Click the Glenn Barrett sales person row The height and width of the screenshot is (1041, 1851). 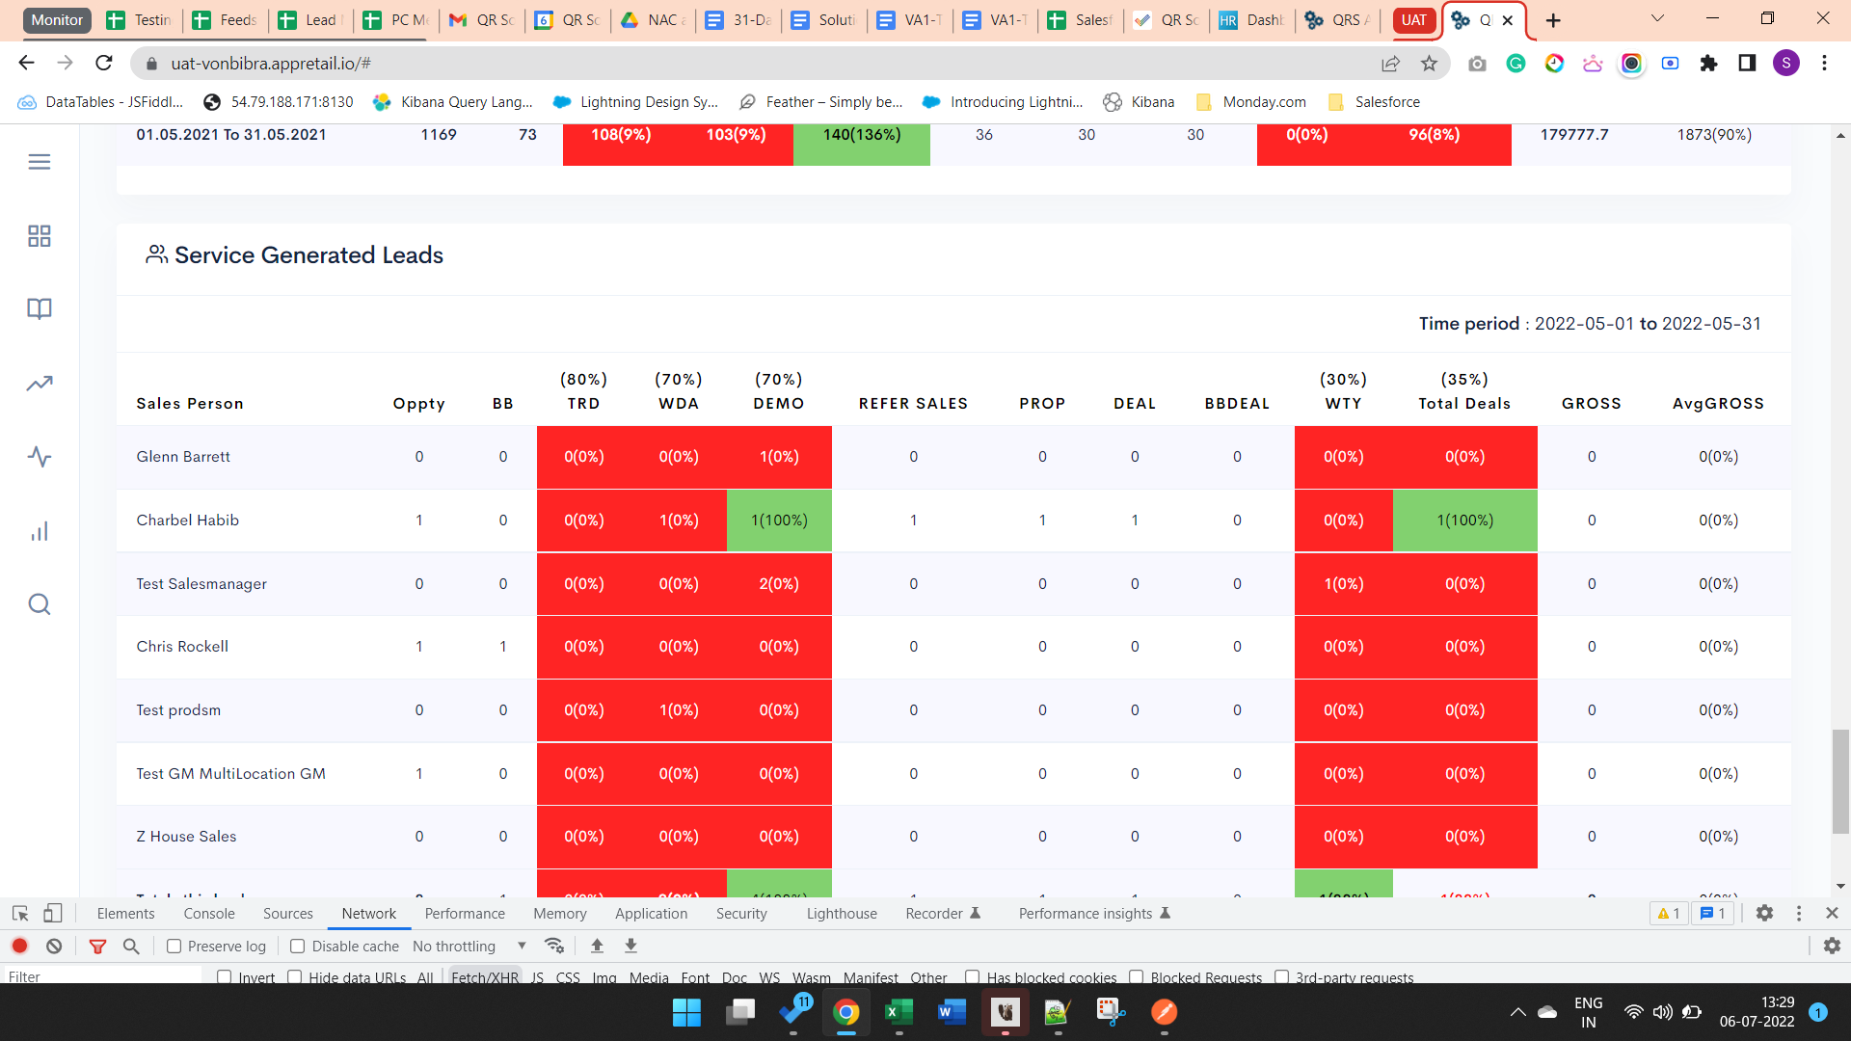pos(183,457)
